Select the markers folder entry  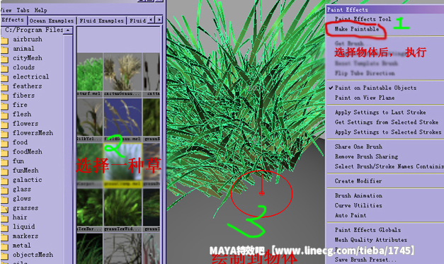[x=25, y=236]
